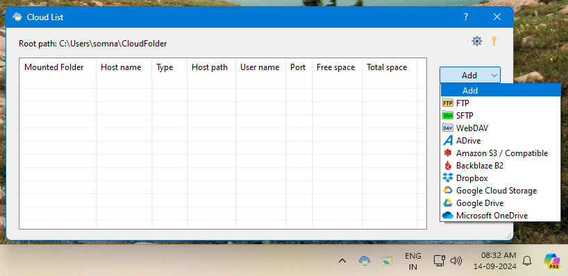The height and width of the screenshot is (276, 568).
Task: Sort by Port column header
Action: click(299, 67)
